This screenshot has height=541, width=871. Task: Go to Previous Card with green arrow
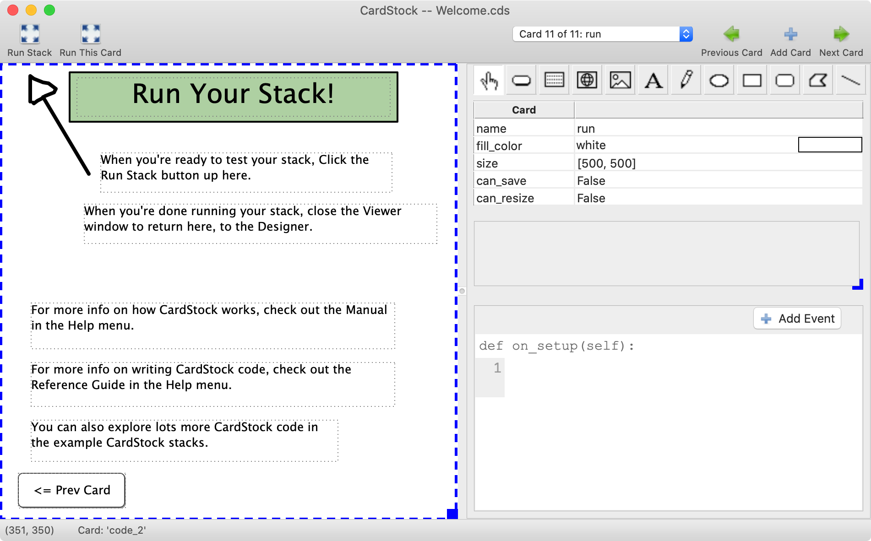point(732,34)
